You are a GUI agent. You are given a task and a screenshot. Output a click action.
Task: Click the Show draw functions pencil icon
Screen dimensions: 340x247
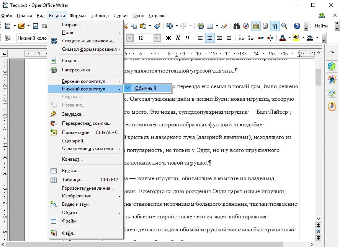pos(224,26)
